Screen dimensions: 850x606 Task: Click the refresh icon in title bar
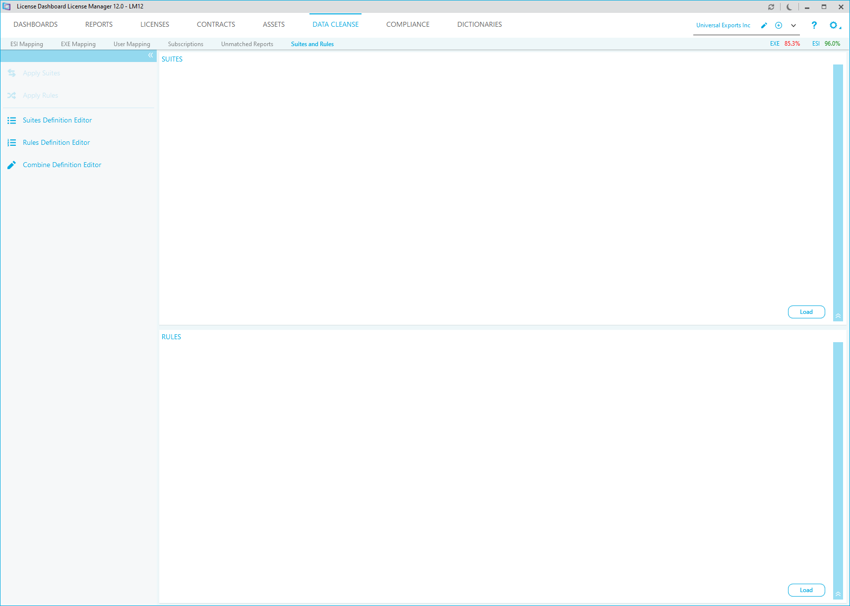pos(771,7)
